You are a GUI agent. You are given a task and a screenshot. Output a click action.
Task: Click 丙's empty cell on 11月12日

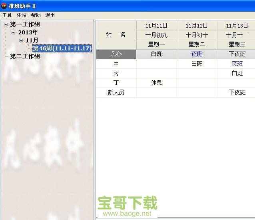[197, 73]
